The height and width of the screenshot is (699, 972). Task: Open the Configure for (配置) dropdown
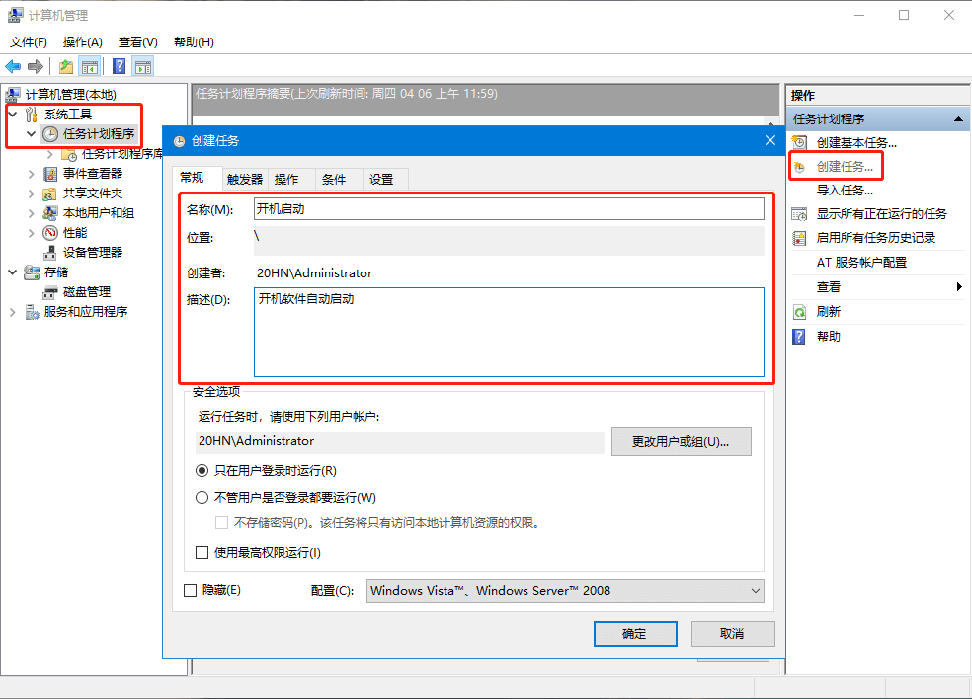click(x=565, y=590)
